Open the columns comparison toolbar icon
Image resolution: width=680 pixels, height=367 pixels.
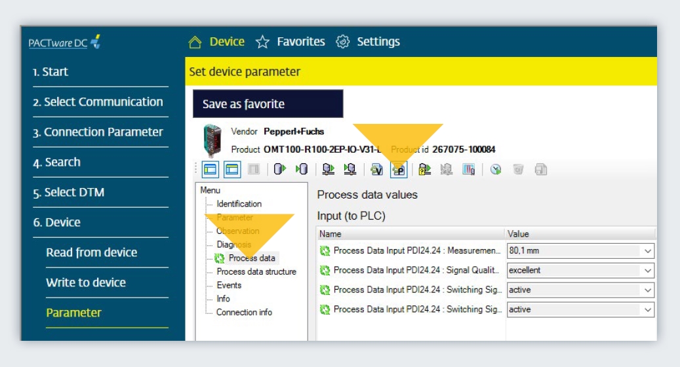[x=469, y=169]
